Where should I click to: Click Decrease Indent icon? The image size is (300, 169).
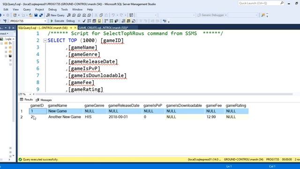[152, 21]
